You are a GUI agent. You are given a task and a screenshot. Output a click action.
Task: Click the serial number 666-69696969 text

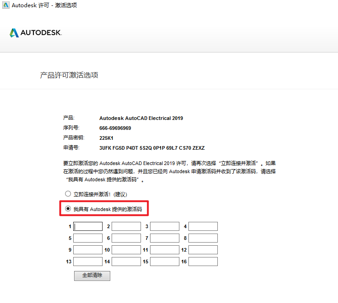click(x=115, y=128)
